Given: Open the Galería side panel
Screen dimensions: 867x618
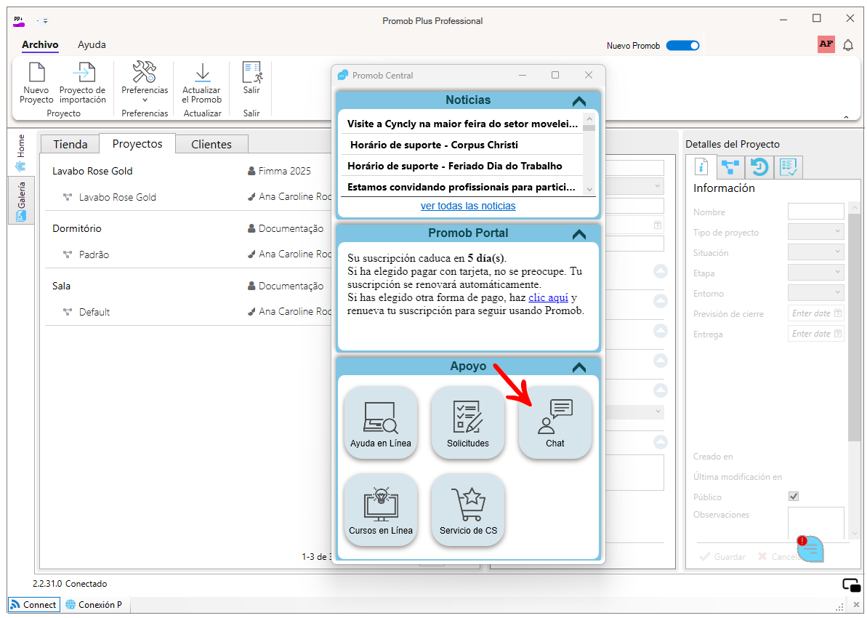Looking at the screenshot, I should (x=21, y=200).
